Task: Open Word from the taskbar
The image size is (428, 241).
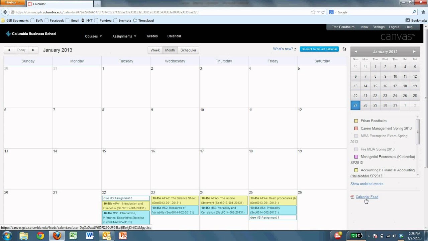Action: click(x=90, y=236)
